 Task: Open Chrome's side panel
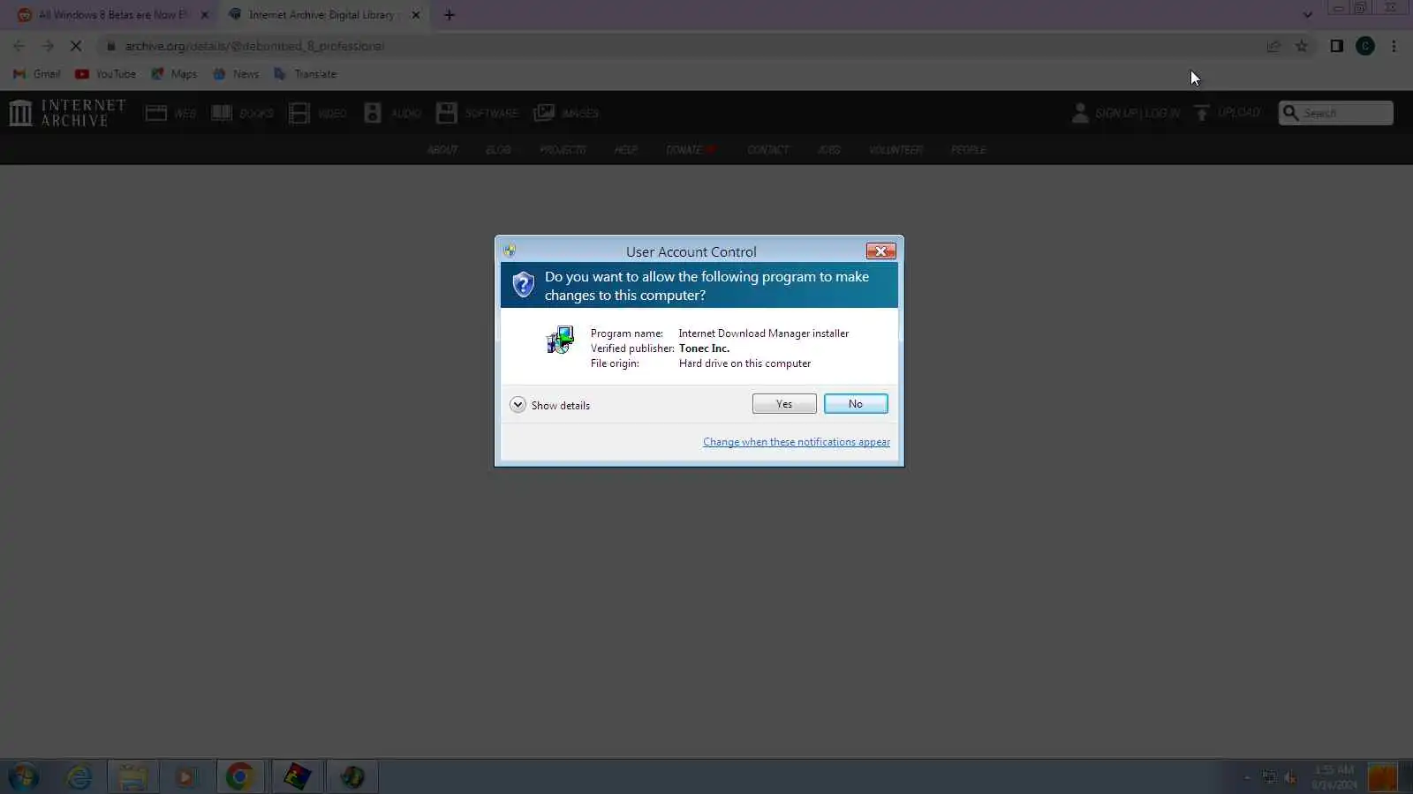[1337, 46]
